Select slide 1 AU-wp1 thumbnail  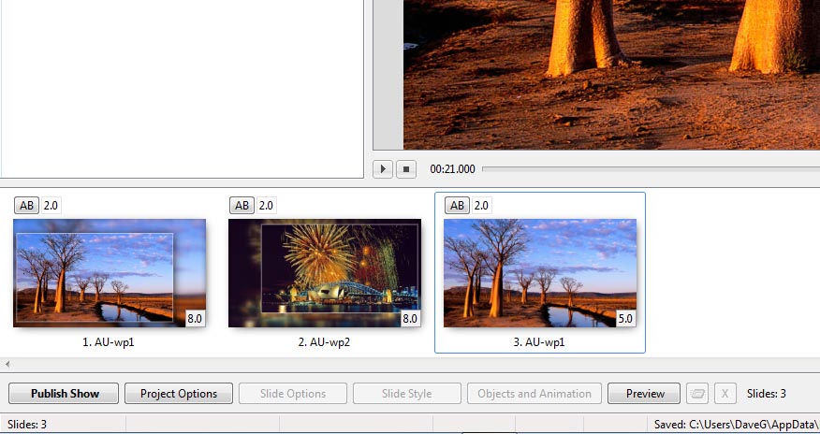click(x=110, y=273)
